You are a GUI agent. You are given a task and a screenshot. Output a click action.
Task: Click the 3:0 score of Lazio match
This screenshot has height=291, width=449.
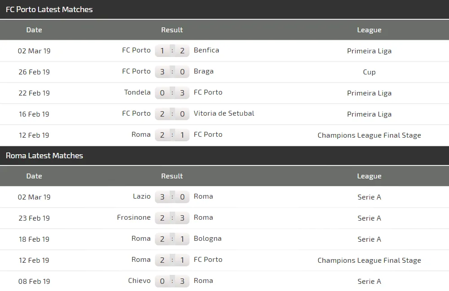[x=172, y=197]
